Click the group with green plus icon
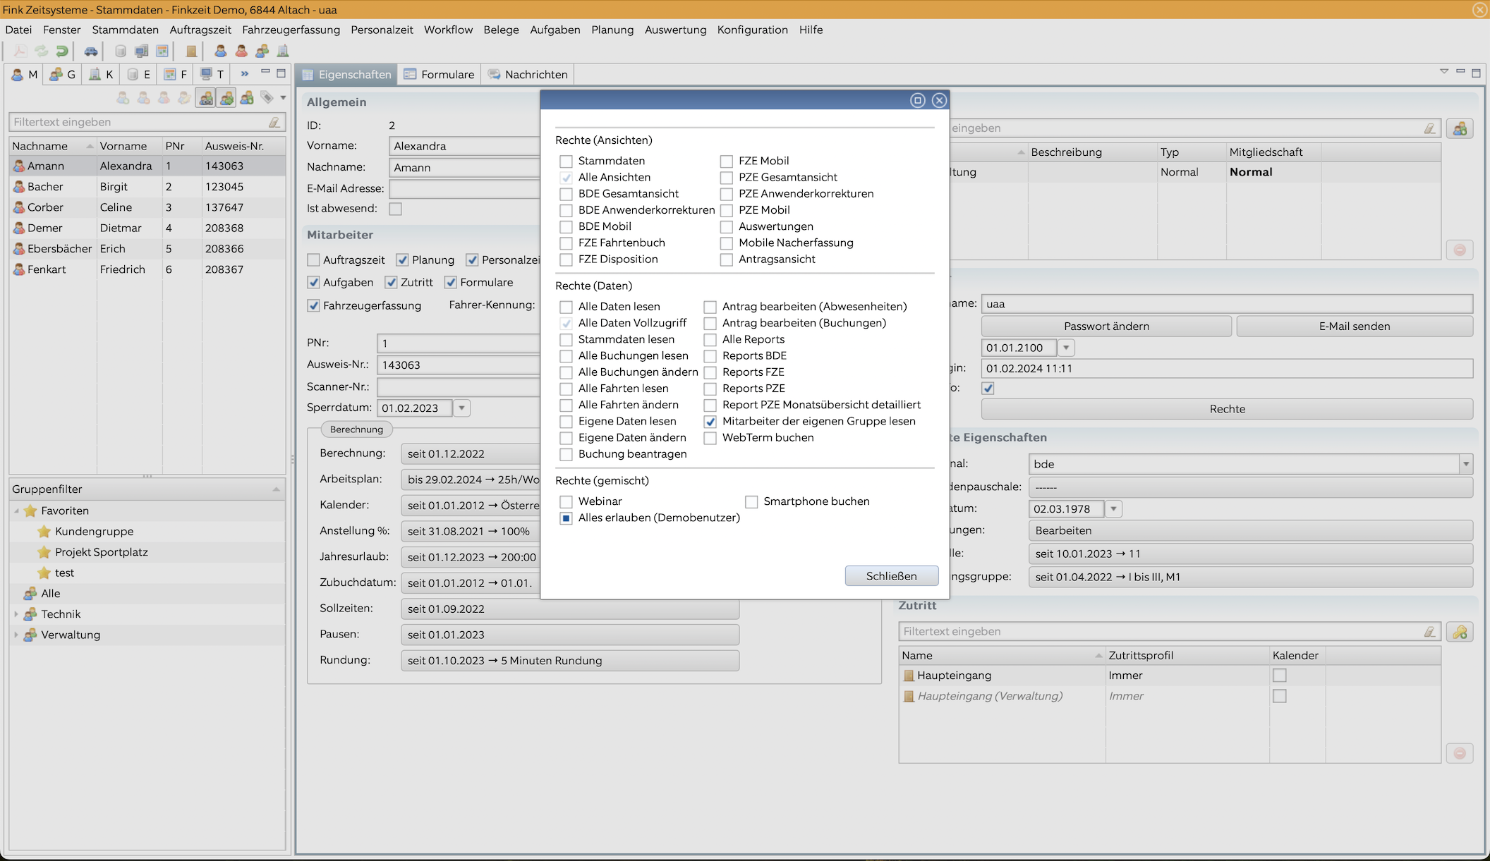This screenshot has width=1490, height=861. coord(247,98)
